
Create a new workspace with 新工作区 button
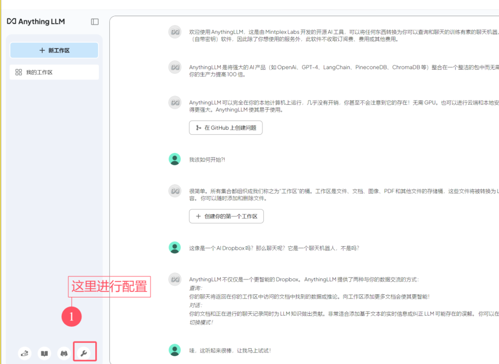pos(54,50)
